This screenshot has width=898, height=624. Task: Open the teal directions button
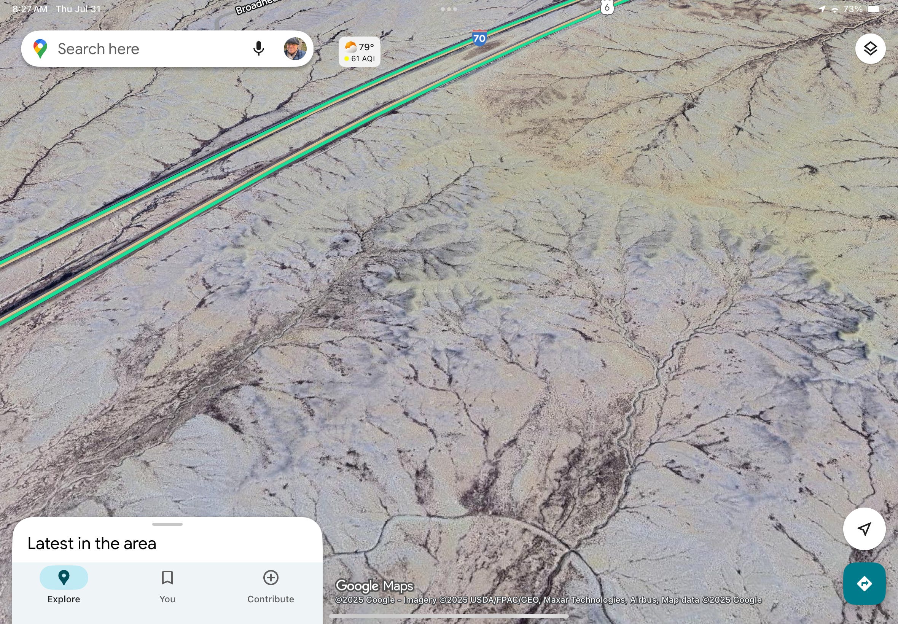pos(864,583)
